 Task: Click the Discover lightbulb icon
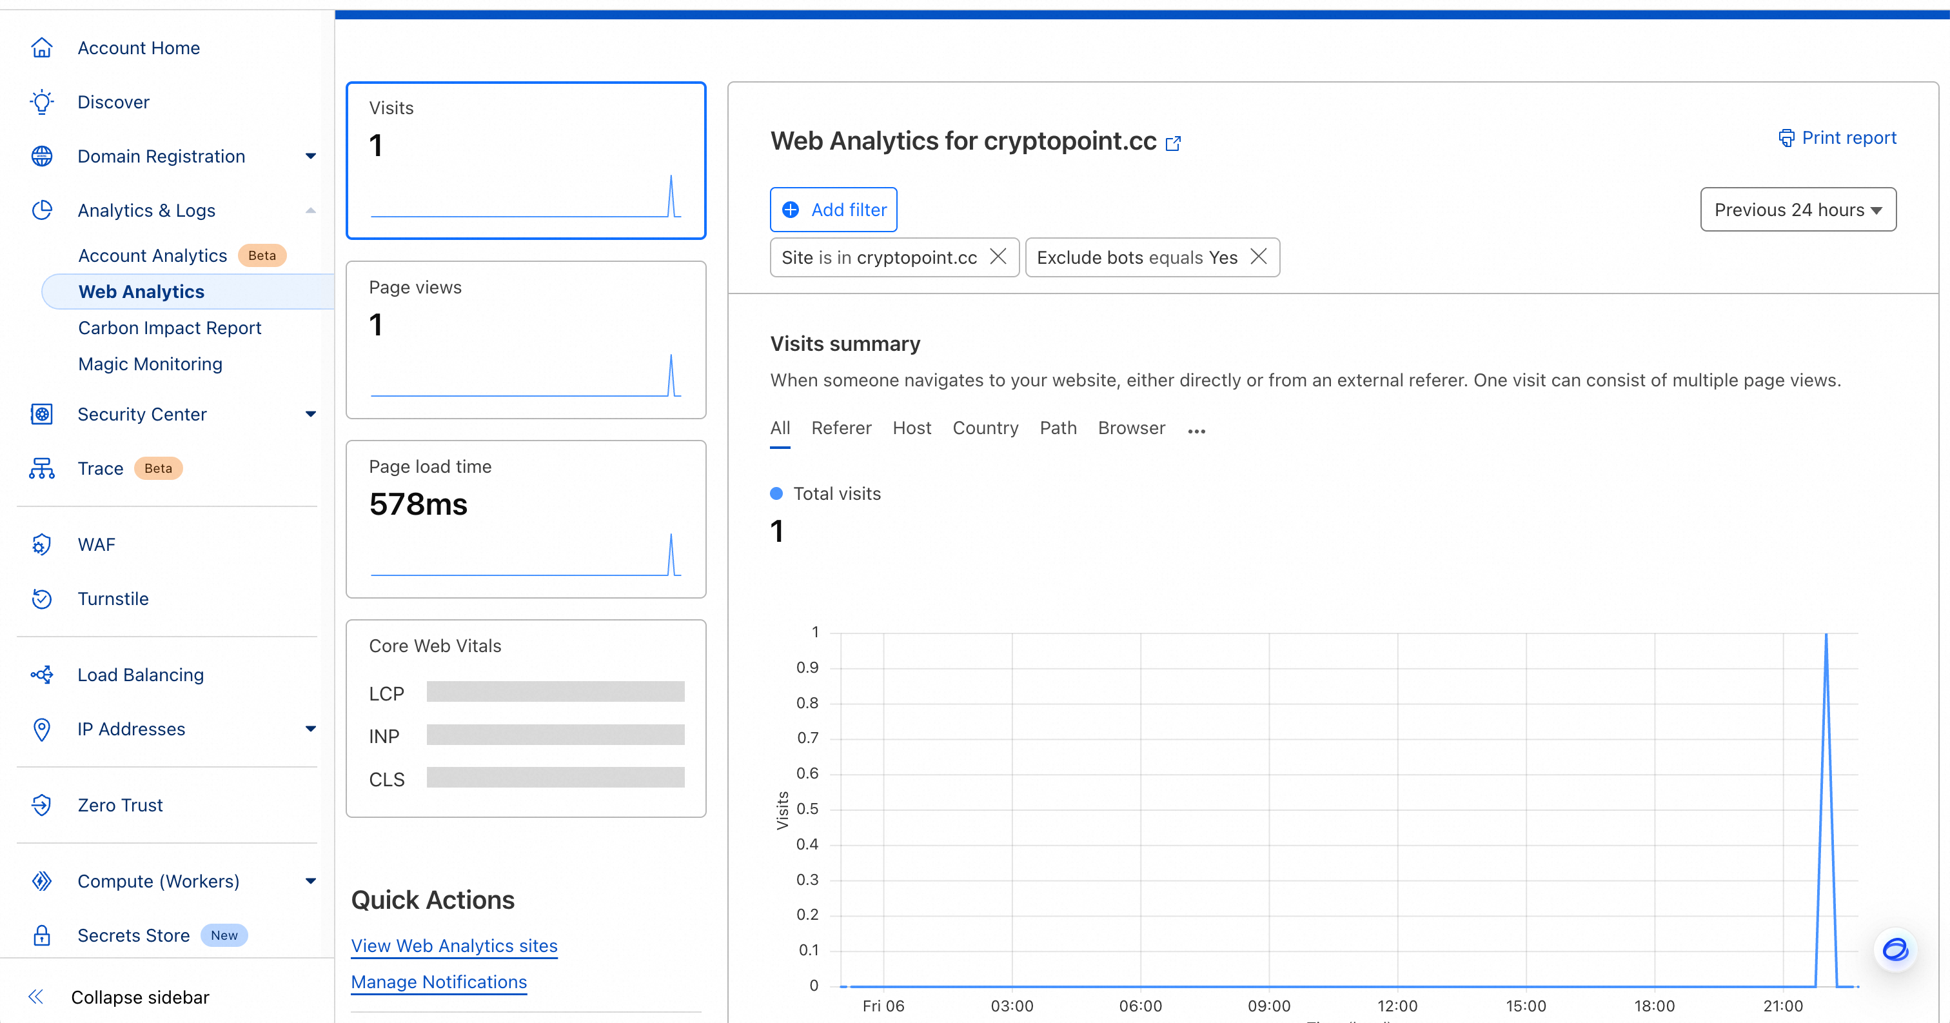pos(42,102)
